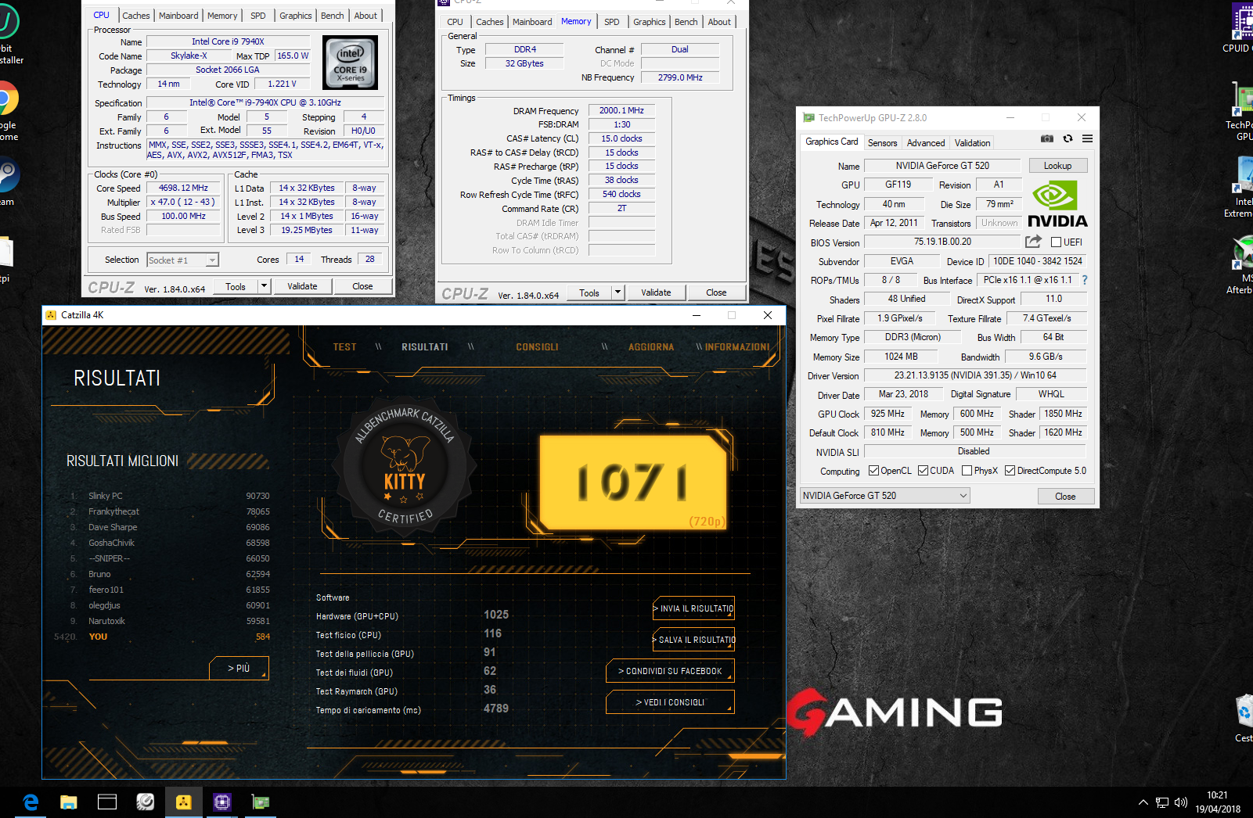Screen dimensions: 1253x818
Task: Open the SPD tab in Memory CPU-Z window
Action: click(612, 22)
